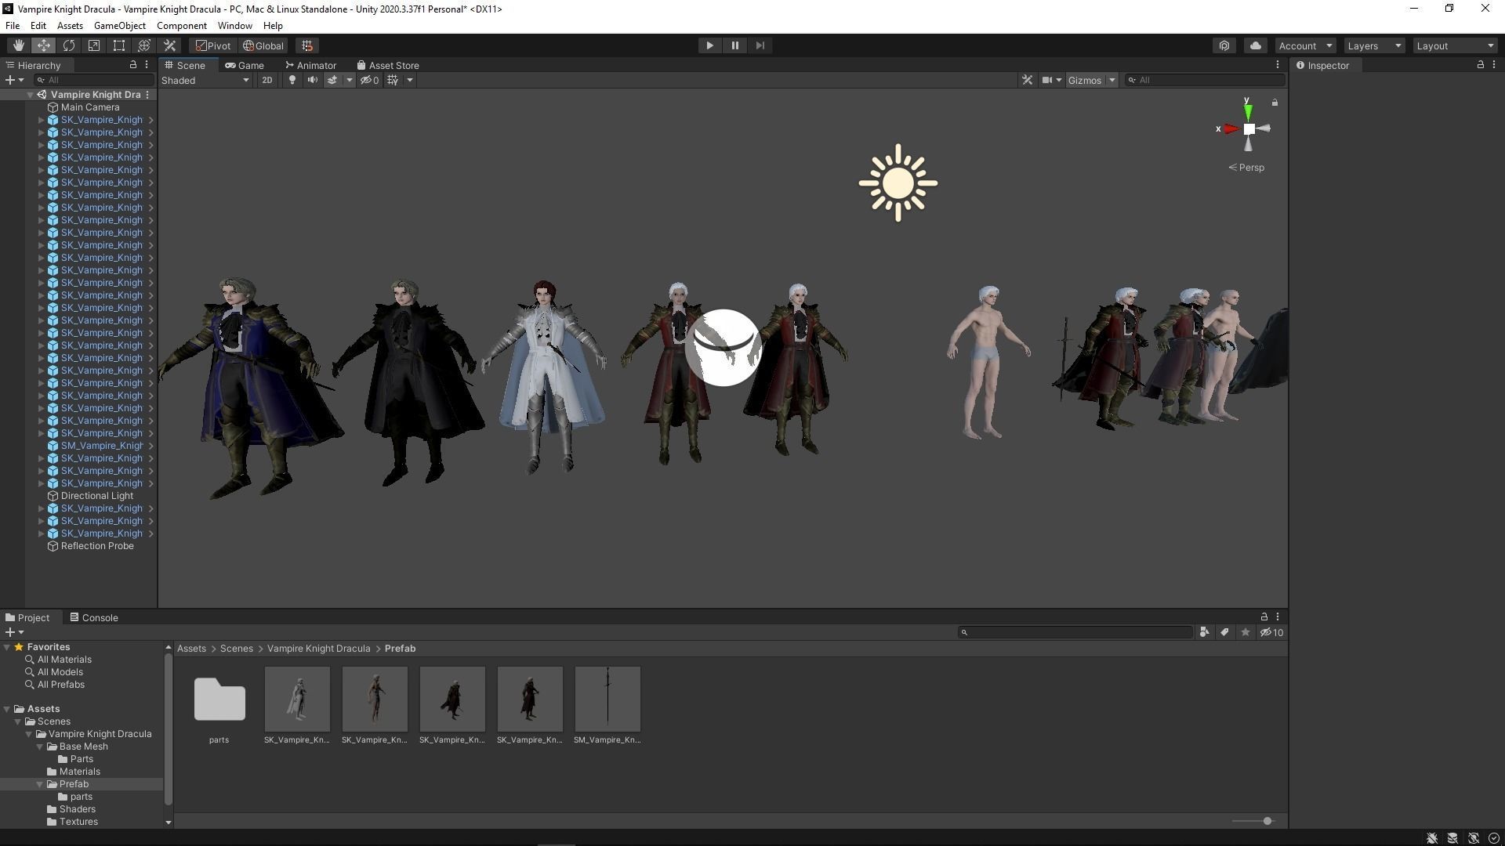Select the Move tool
Screen dimensions: 1505x846
click(x=43, y=45)
